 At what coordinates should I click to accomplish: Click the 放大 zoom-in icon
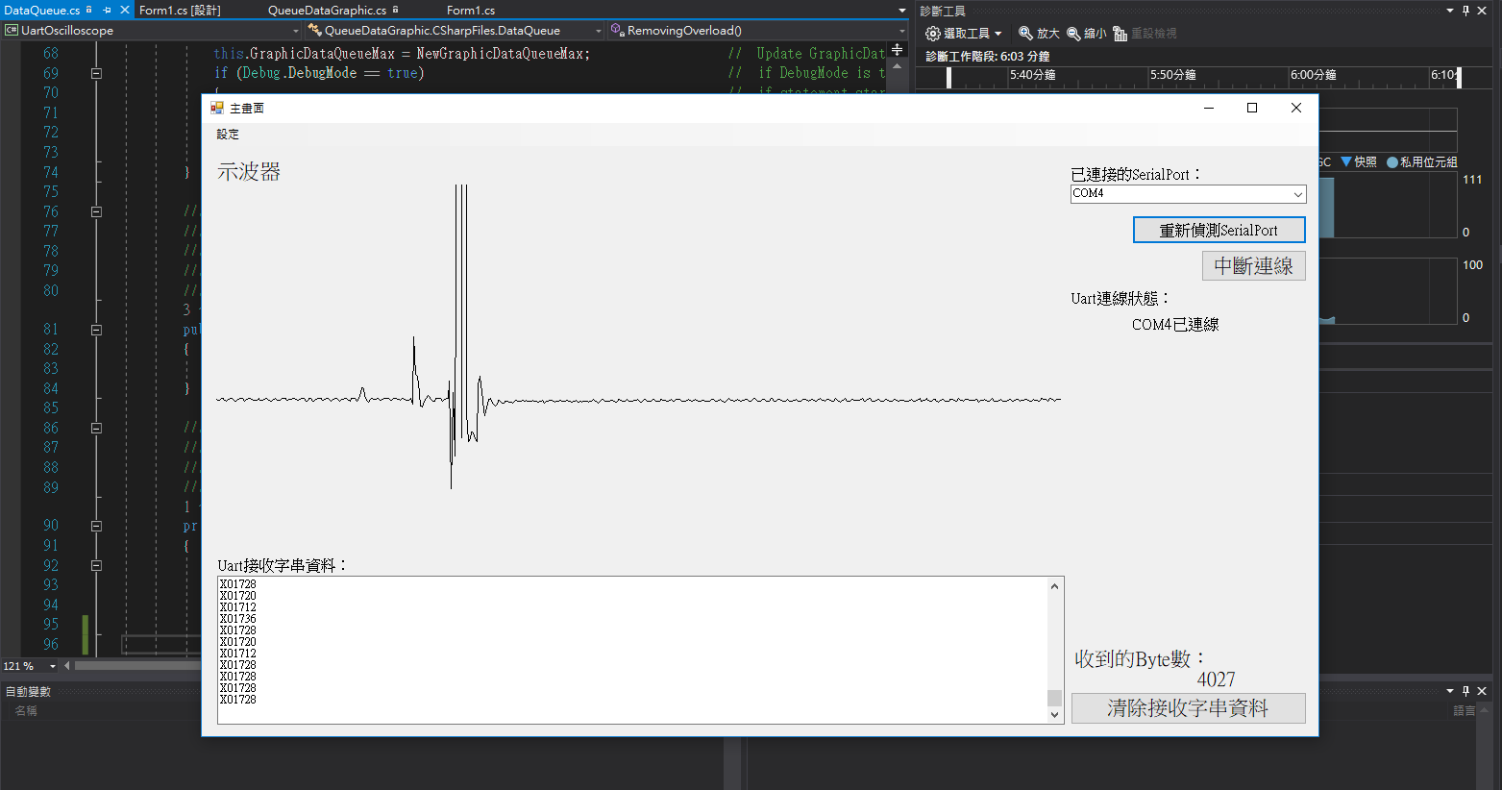pyautogui.click(x=1025, y=33)
